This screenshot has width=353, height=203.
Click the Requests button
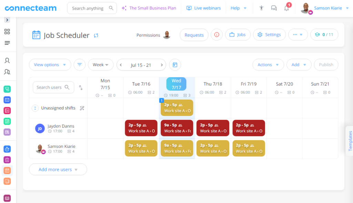pyautogui.click(x=194, y=35)
